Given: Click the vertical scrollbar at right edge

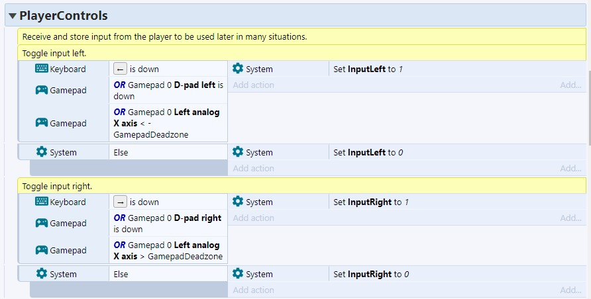Looking at the screenshot, I should pos(589,109).
